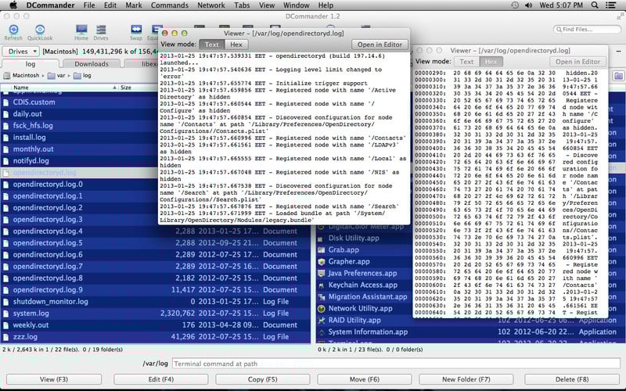Click the Move (F6) button
Viewport: 626px width, 391px height.
pyautogui.click(x=365, y=379)
